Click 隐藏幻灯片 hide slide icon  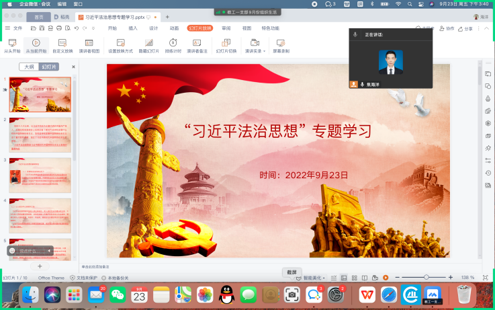pyautogui.click(x=149, y=45)
